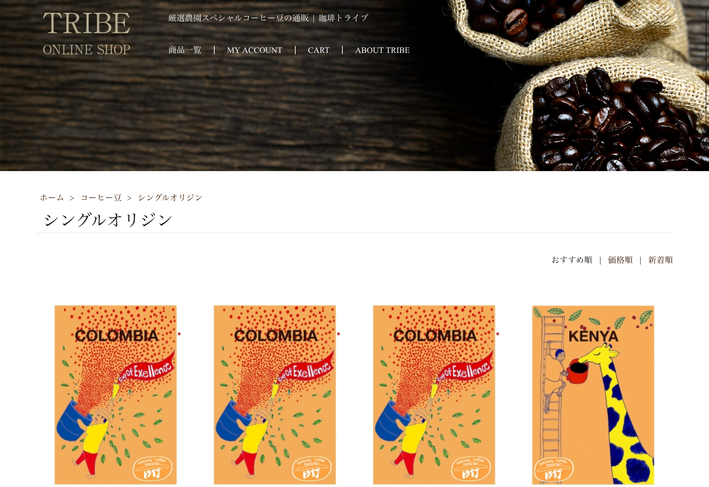Click the coffee beans sack banner image
This screenshot has width=709, height=487.
(x=575, y=85)
